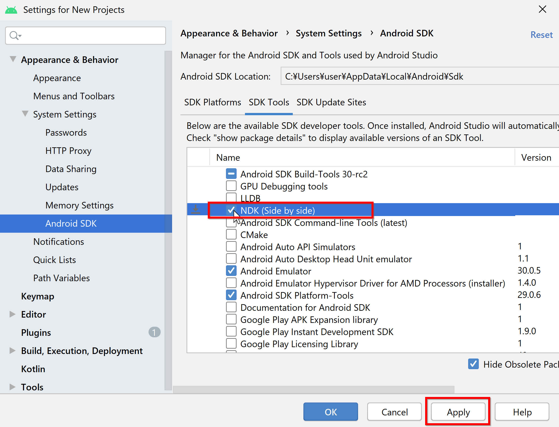Click the OK button
The width and height of the screenshot is (559, 427).
click(331, 412)
